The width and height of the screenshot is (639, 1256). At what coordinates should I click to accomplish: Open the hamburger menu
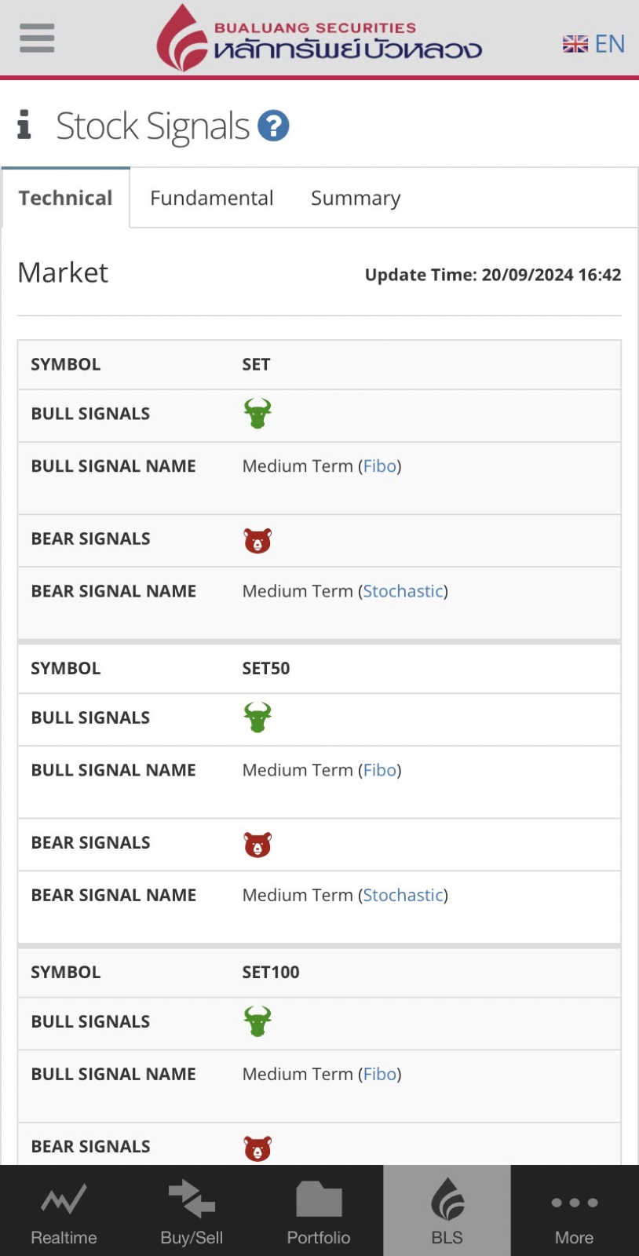(37, 38)
